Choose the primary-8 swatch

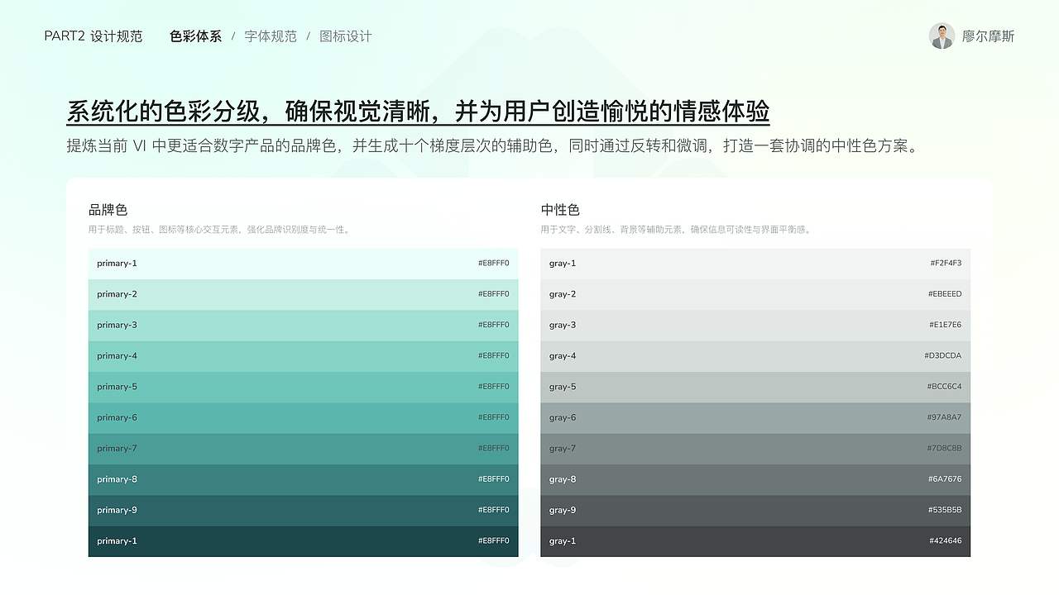click(304, 479)
